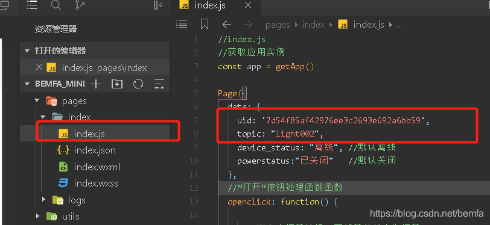Expand the logs folder arrow
The height and width of the screenshot is (225, 490).
pyautogui.click(x=43, y=199)
